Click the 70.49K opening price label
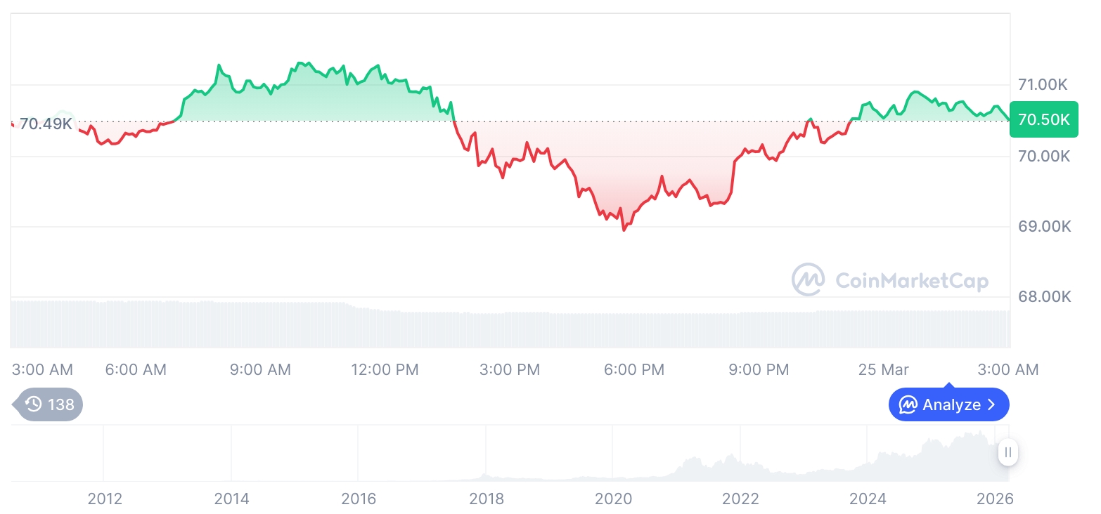1101x514 pixels. (46, 124)
